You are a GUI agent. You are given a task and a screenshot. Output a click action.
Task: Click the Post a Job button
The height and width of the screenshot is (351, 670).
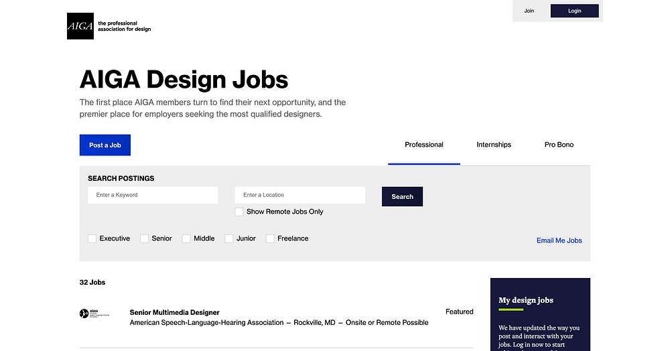(x=105, y=145)
